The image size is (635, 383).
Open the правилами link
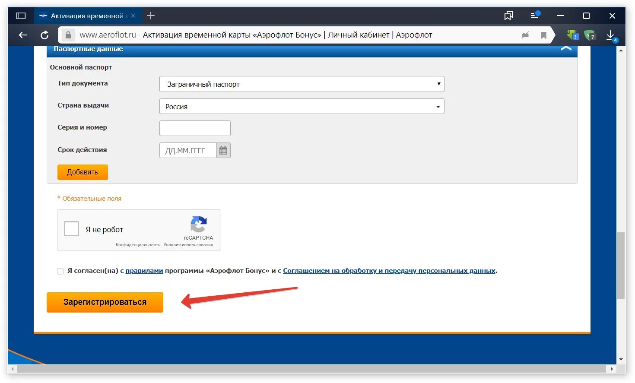tap(144, 271)
